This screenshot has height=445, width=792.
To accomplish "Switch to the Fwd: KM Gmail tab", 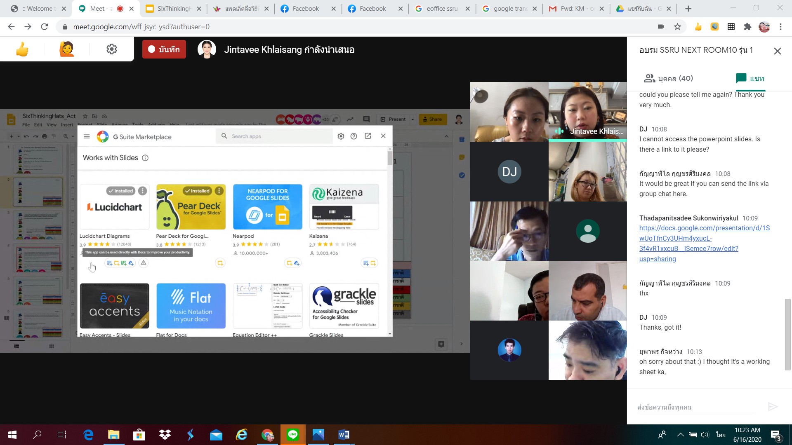I will point(576,8).
